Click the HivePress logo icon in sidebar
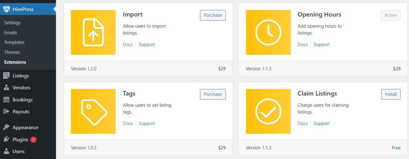Image resolution: width=409 pixels, height=159 pixels. 6,10
